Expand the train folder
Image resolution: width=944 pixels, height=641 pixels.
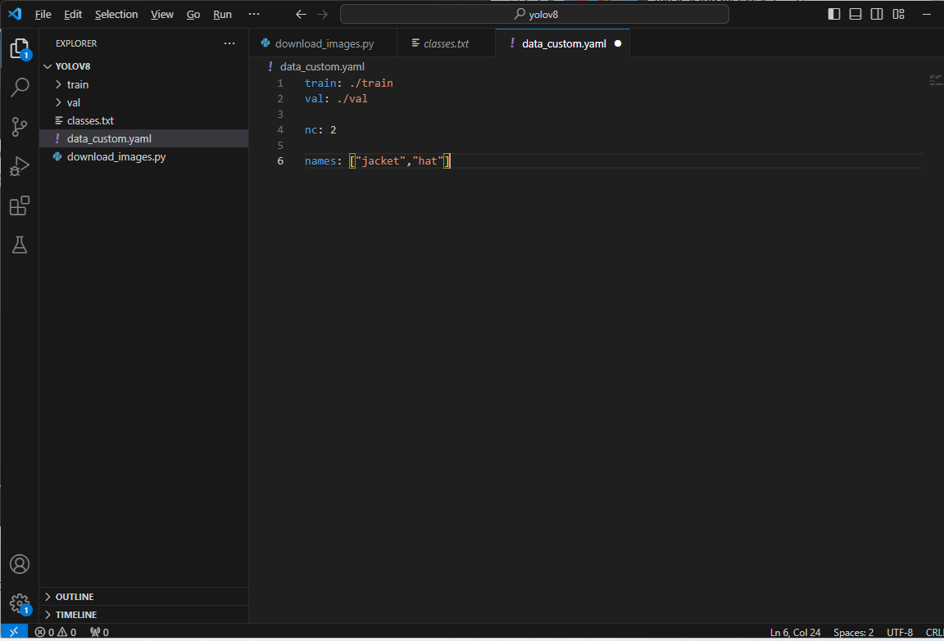(144, 84)
